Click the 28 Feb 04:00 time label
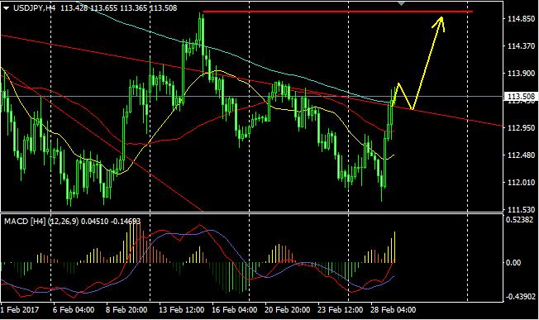This screenshot has width=539, height=320. 393,310
